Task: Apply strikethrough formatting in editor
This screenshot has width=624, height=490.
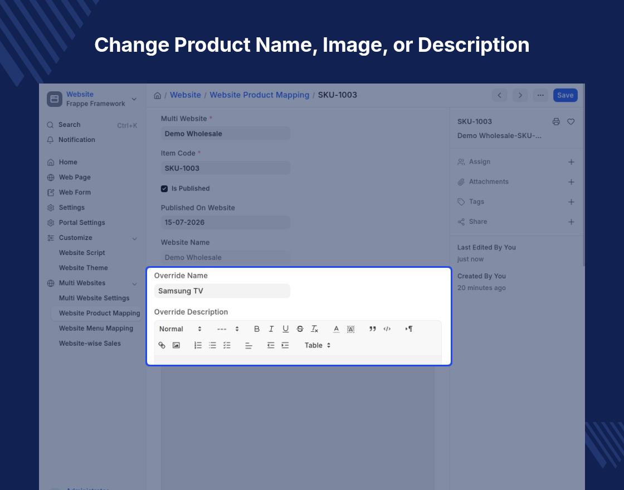Action: (300, 329)
